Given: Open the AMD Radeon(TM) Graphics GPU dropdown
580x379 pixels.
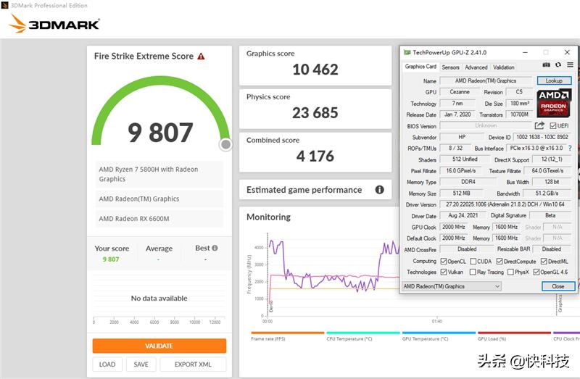Looking at the screenshot, I should tap(452, 286).
